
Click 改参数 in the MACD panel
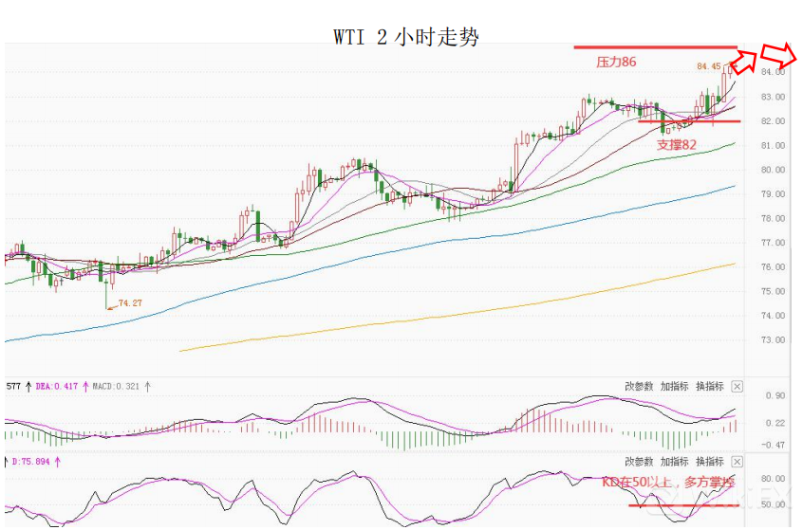click(639, 387)
